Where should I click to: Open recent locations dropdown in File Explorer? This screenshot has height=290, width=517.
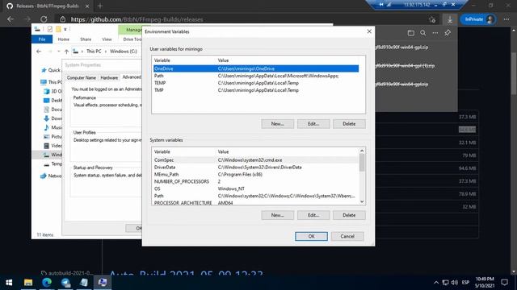(x=59, y=52)
